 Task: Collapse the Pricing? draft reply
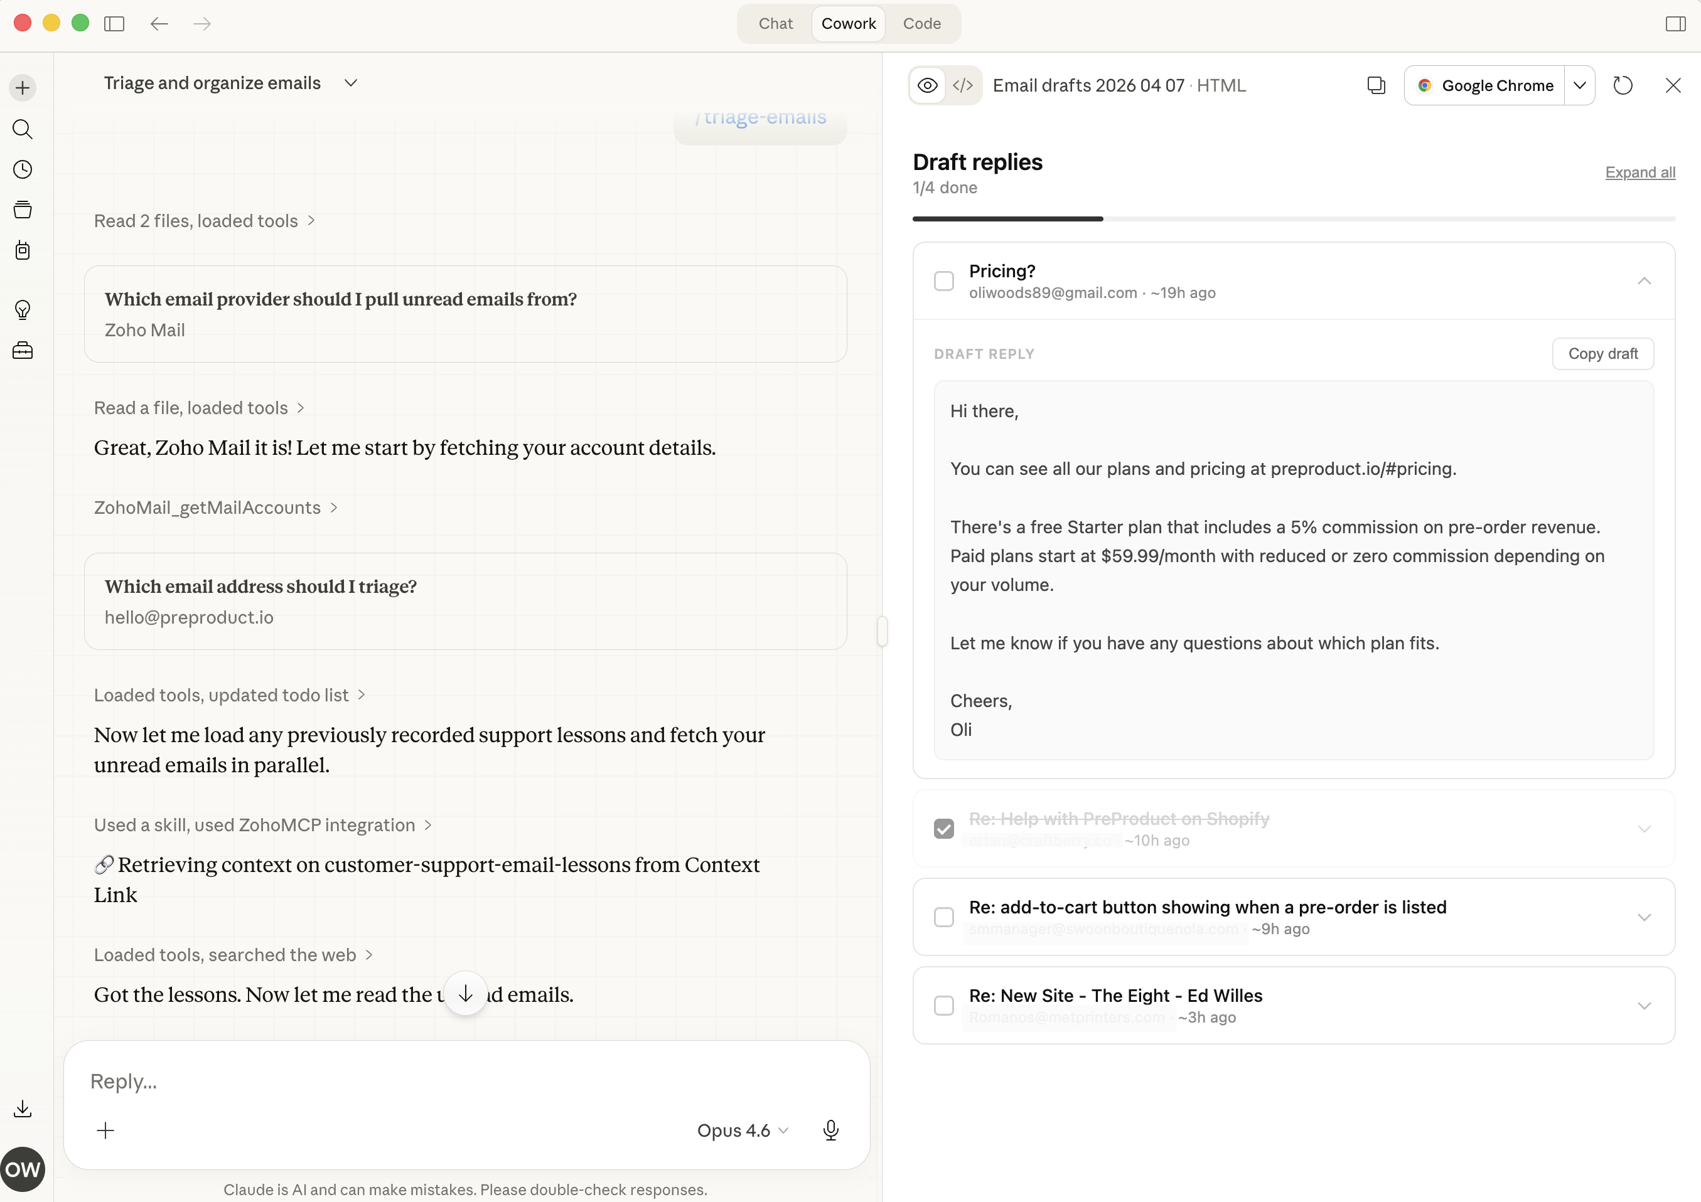click(x=1645, y=280)
